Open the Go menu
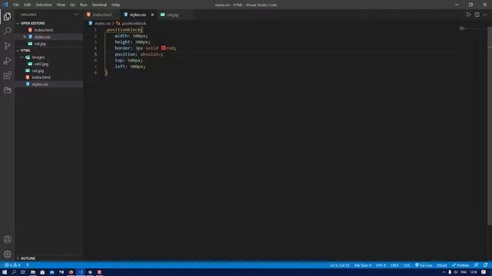The image size is (492, 276). (72, 5)
